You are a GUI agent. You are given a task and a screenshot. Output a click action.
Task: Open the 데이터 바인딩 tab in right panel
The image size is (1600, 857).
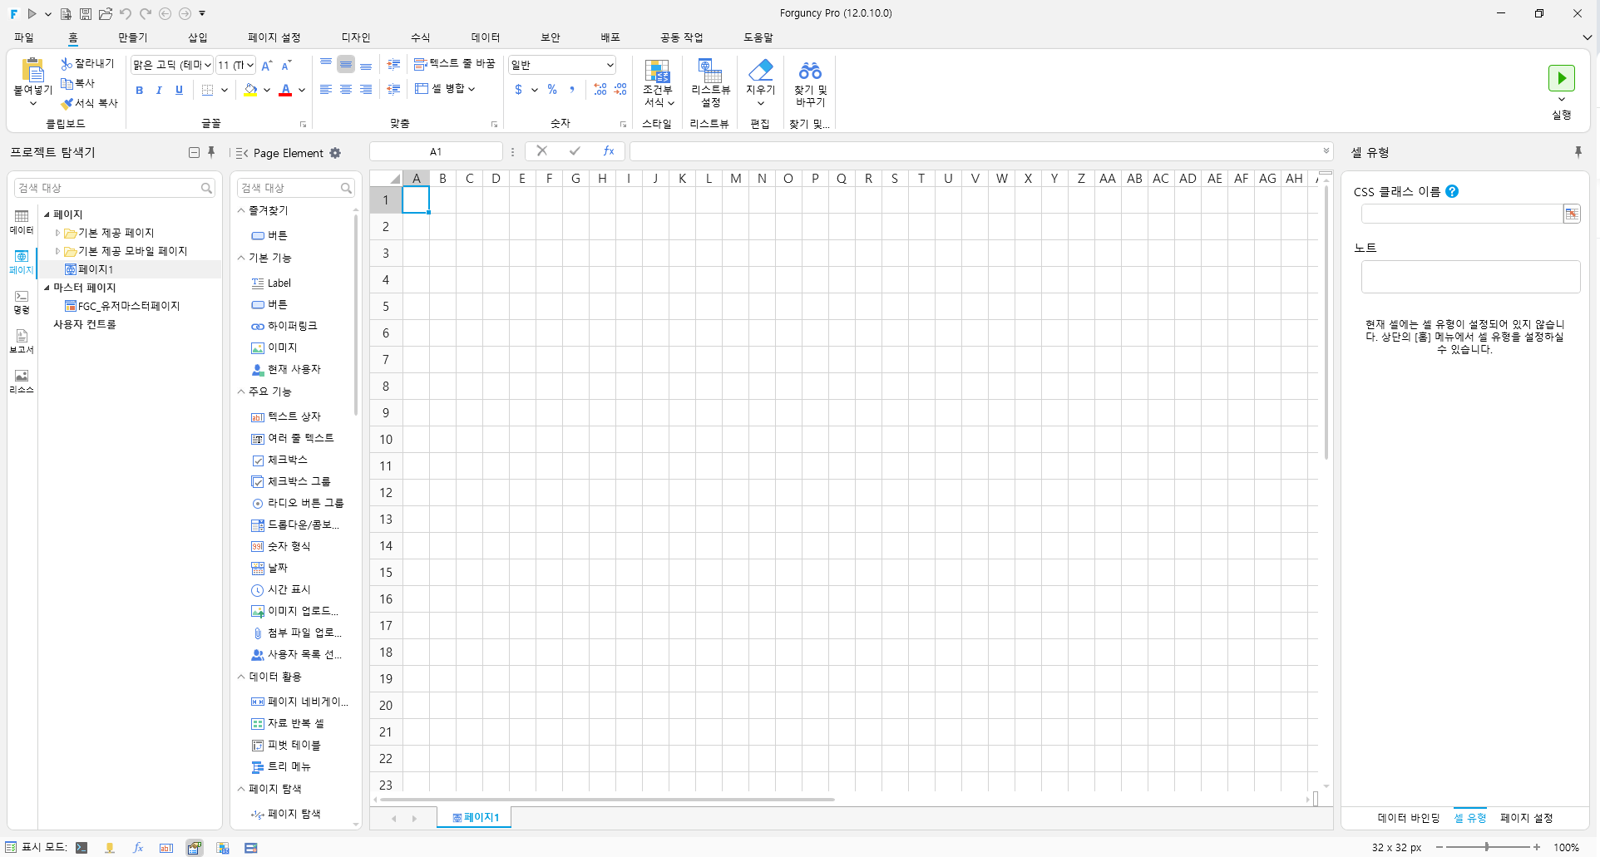coord(1408,818)
